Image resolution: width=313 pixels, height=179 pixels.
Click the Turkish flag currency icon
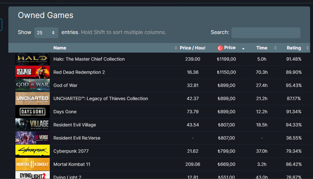[220, 48]
